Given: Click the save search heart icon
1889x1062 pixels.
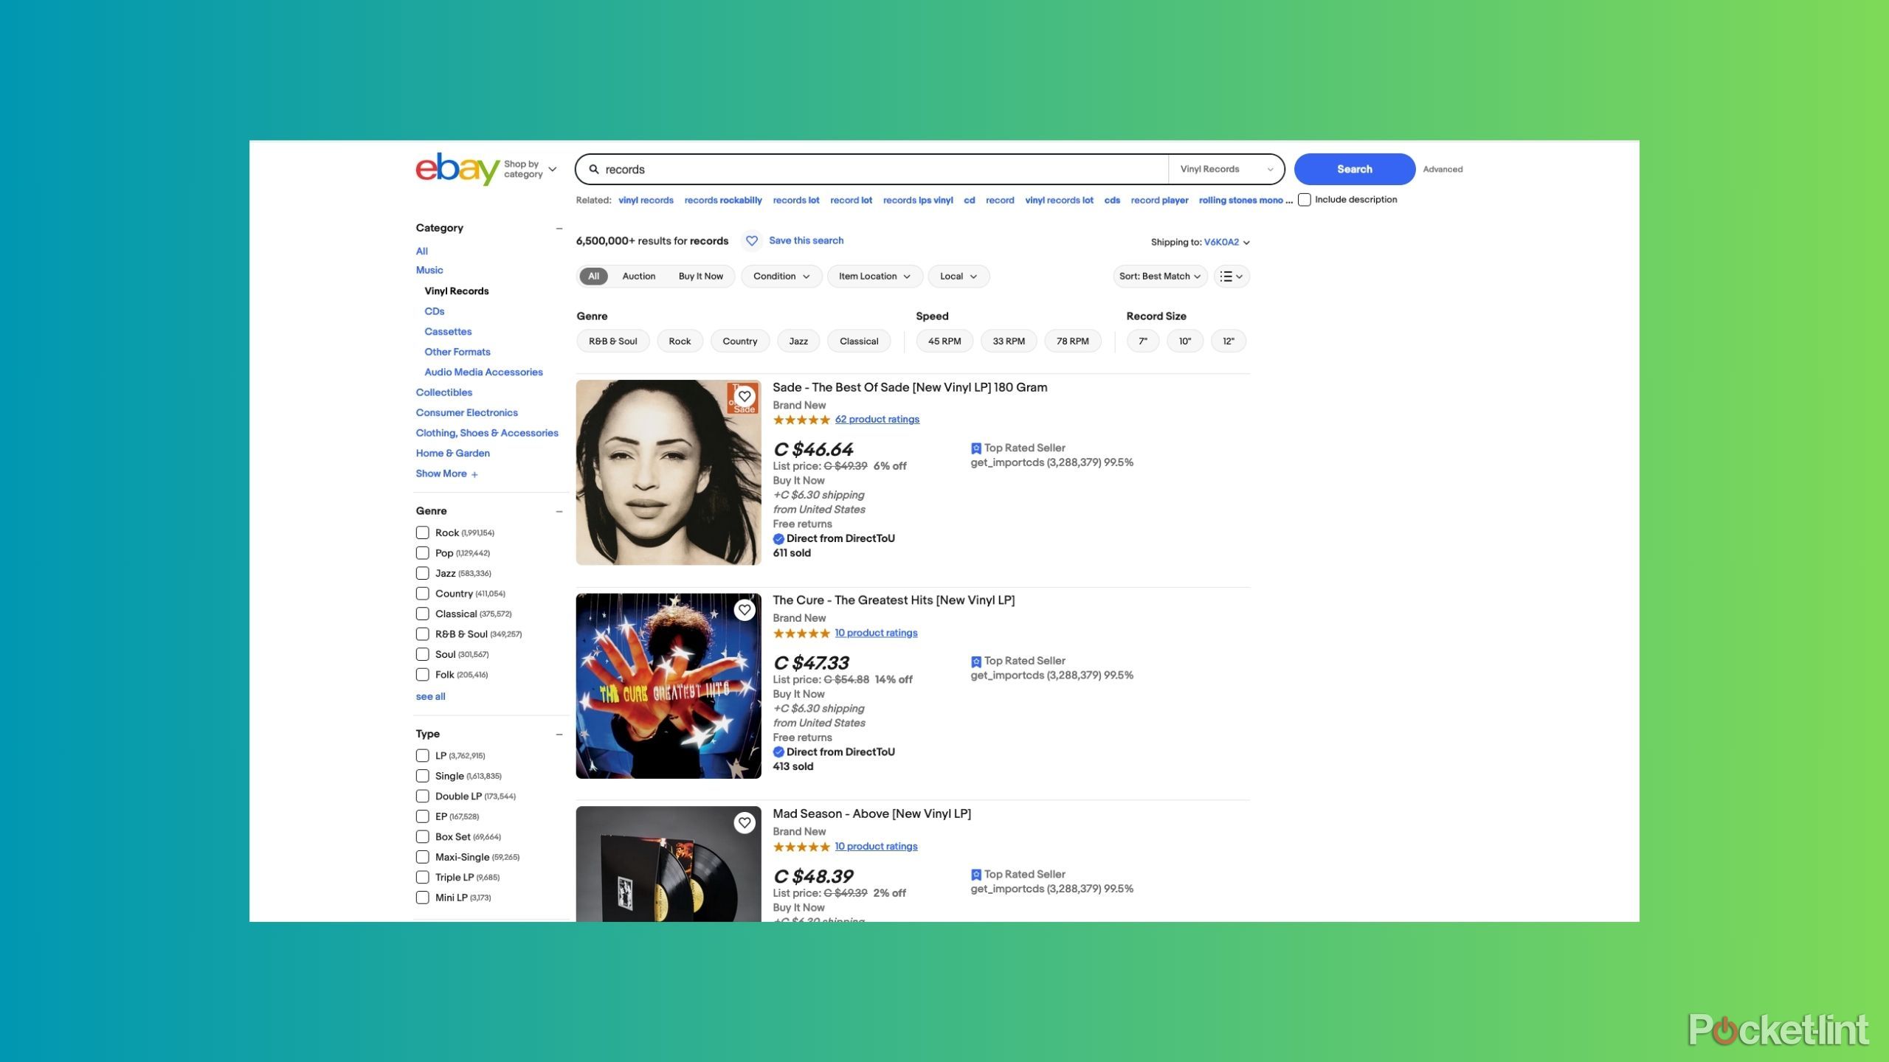Looking at the screenshot, I should (x=751, y=240).
